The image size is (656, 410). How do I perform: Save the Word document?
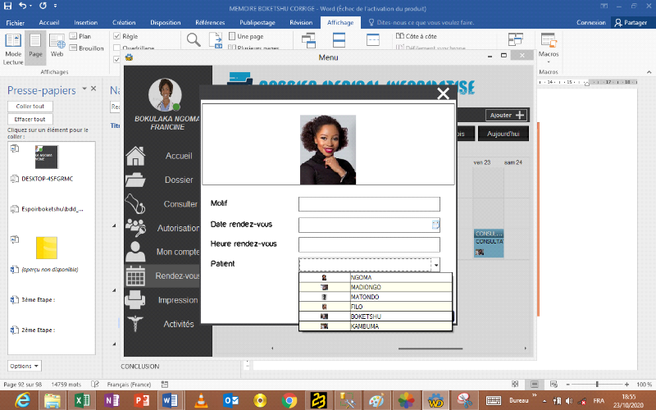pos(8,6)
